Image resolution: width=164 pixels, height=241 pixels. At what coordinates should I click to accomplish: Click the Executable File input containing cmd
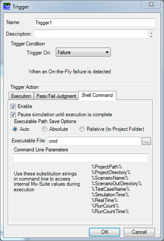(94, 141)
